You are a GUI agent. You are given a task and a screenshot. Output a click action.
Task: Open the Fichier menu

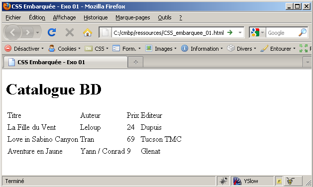(13, 17)
